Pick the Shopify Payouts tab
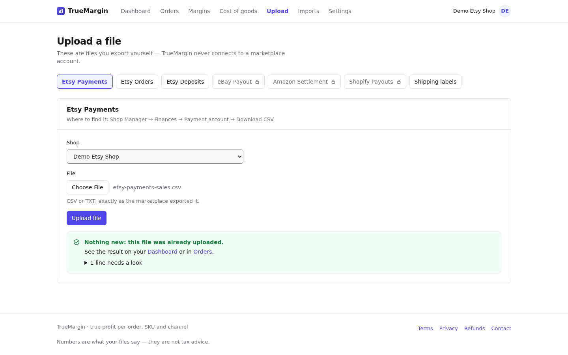The image size is (568, 355). (375, 82)
